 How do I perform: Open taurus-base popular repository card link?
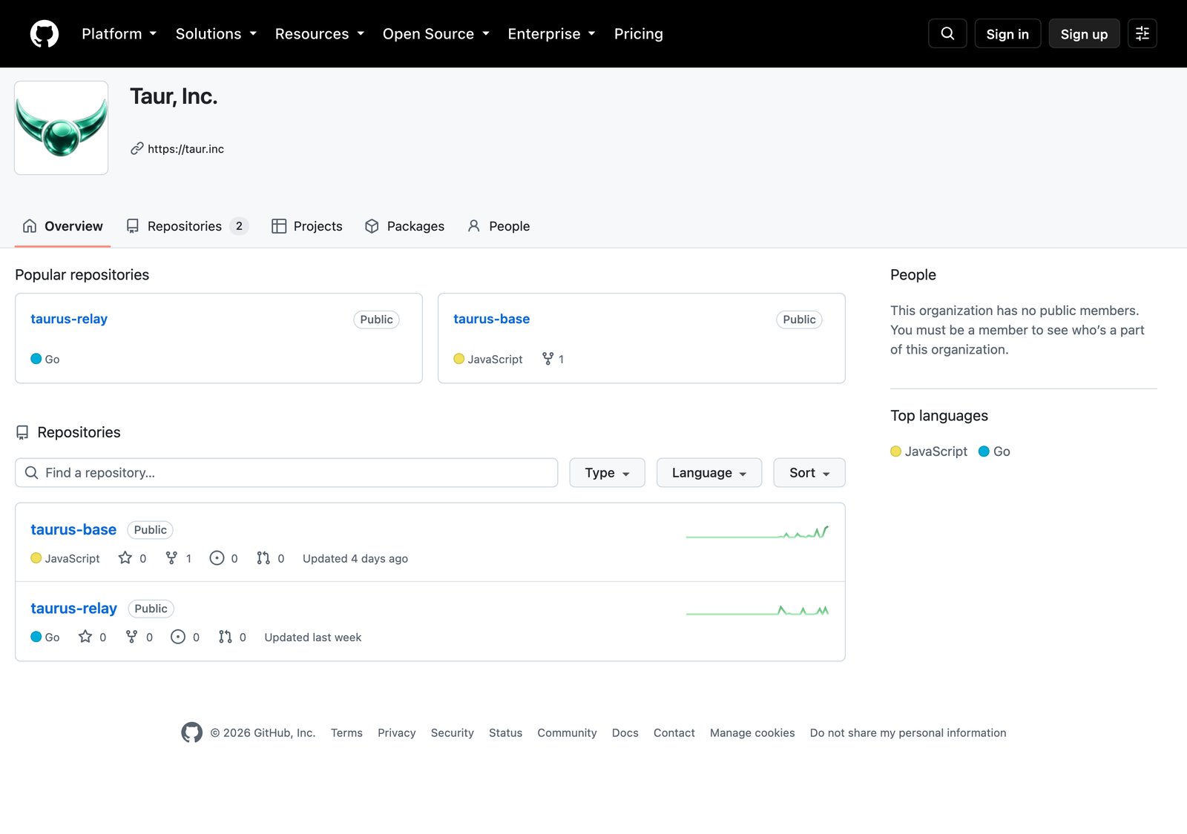(x=491, y=319)
